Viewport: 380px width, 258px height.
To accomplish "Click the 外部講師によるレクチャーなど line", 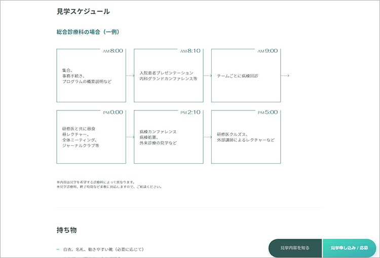I will 246,140.
